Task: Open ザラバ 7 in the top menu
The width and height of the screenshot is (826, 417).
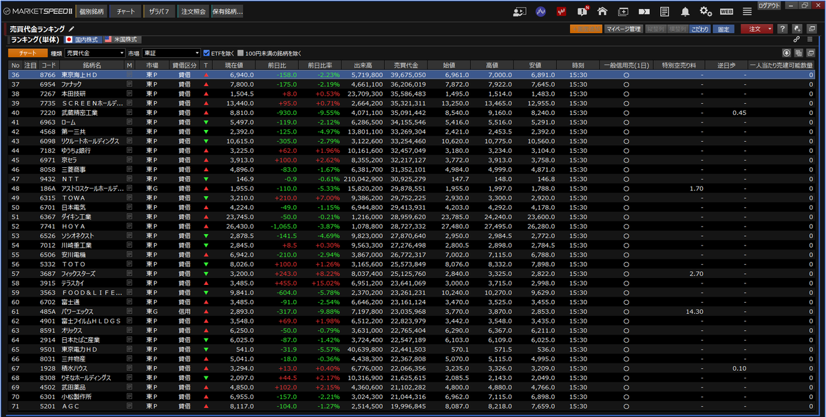Action: tap(159, 12)
